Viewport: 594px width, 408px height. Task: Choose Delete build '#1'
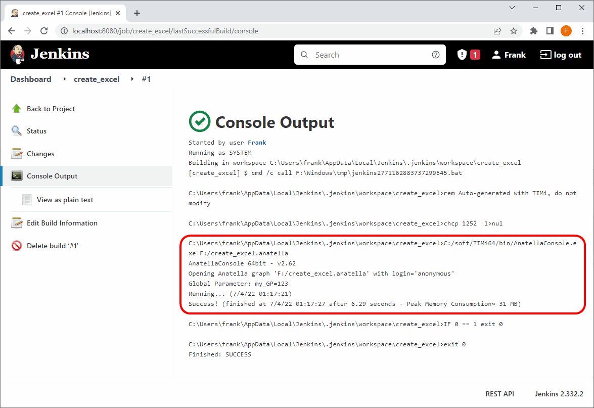pyautogui.click(x=52, y=246)
